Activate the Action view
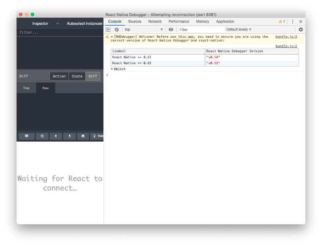Viewport: 322px width, 246px height. coord(59,76)
